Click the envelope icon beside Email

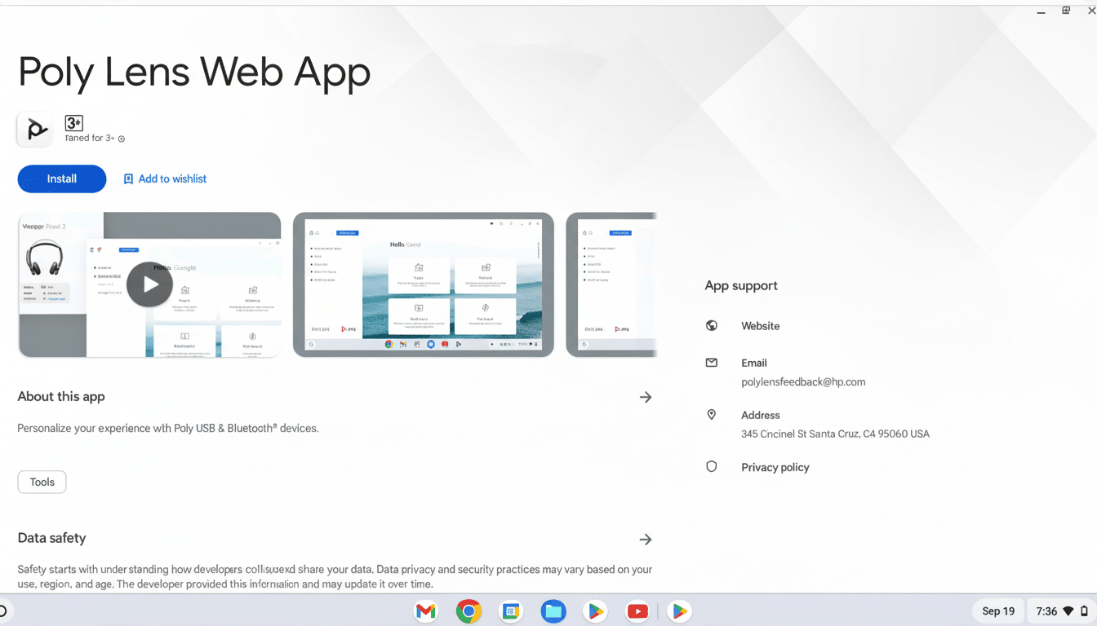coord(711,363)
